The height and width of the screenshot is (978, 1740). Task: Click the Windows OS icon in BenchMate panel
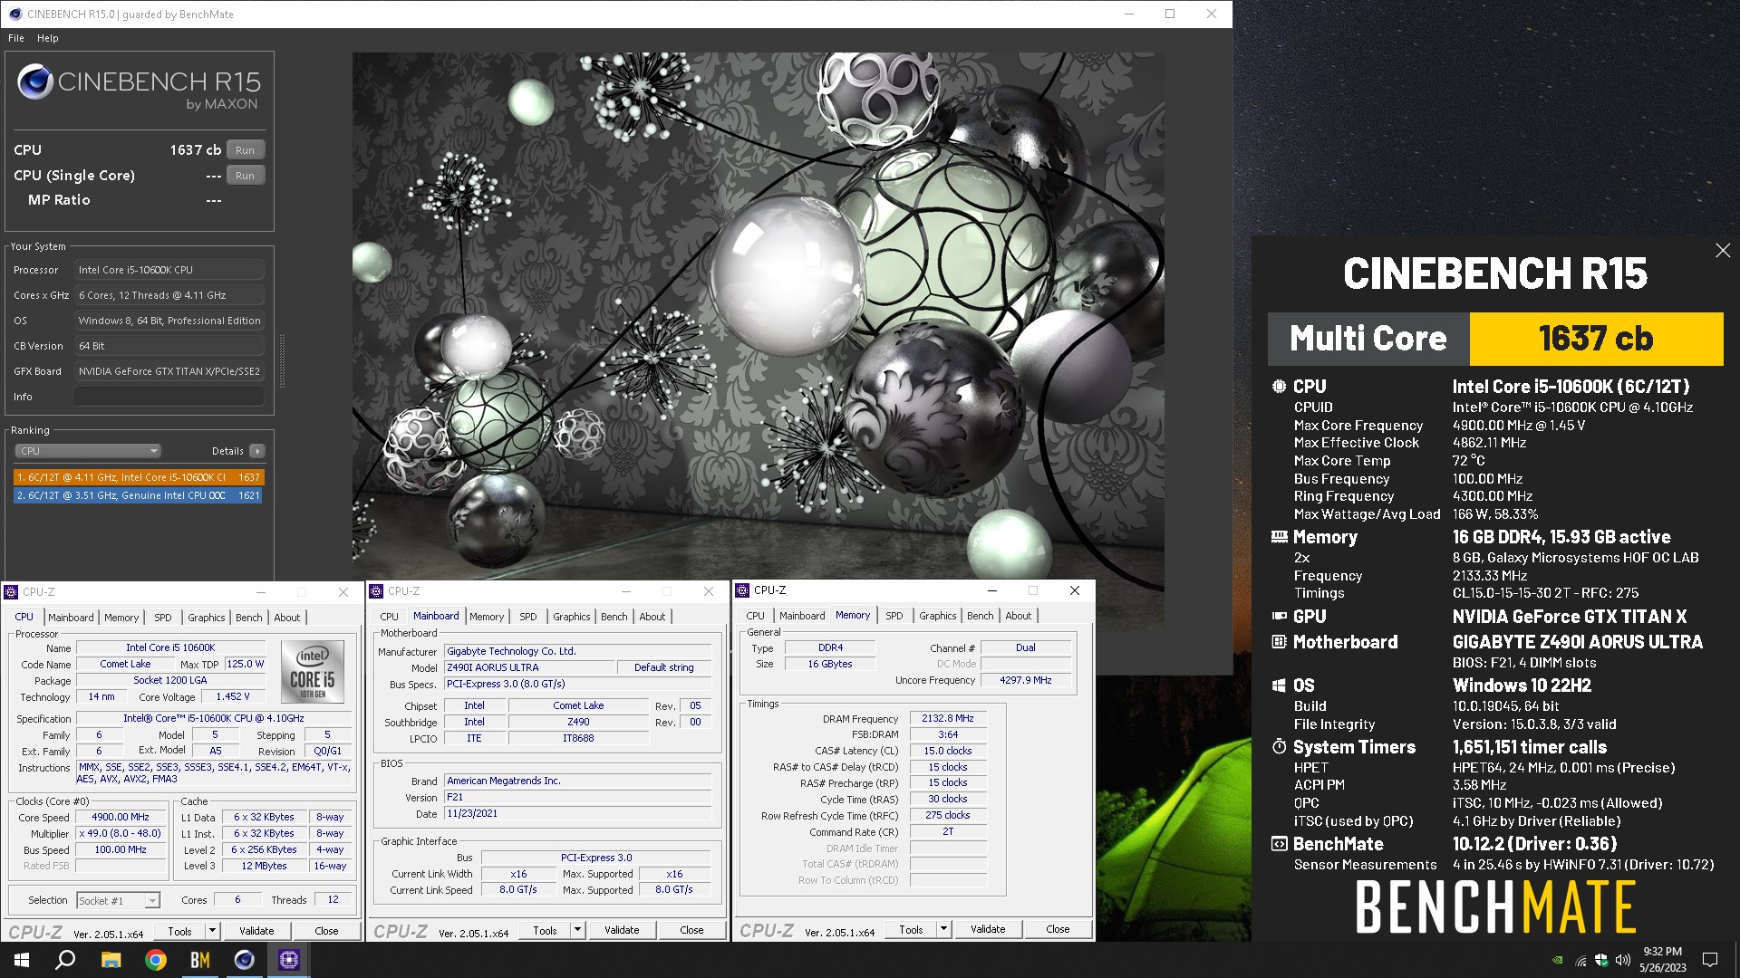(x=1279, y=686)
